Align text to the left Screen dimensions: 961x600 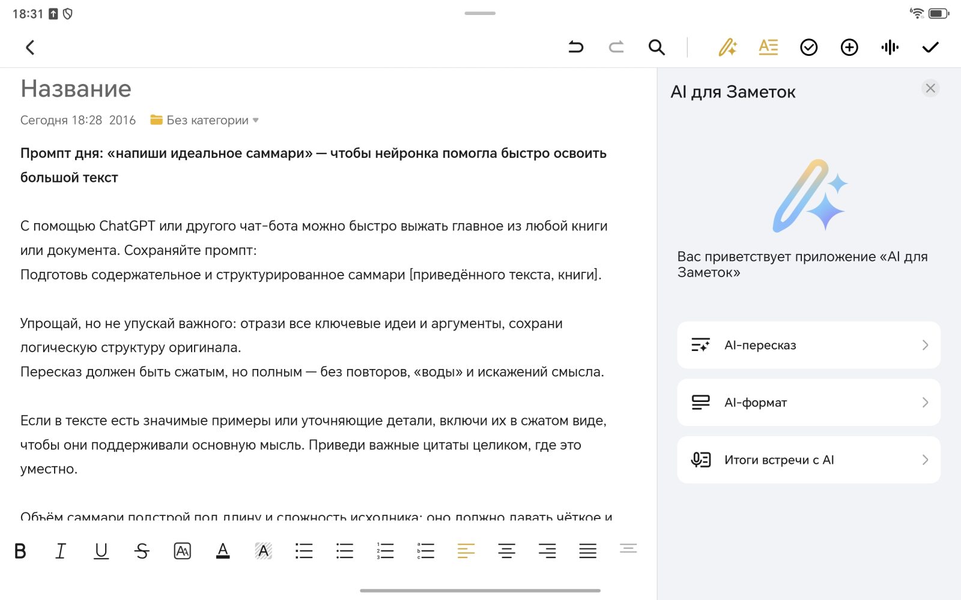(x=466, y=551)
